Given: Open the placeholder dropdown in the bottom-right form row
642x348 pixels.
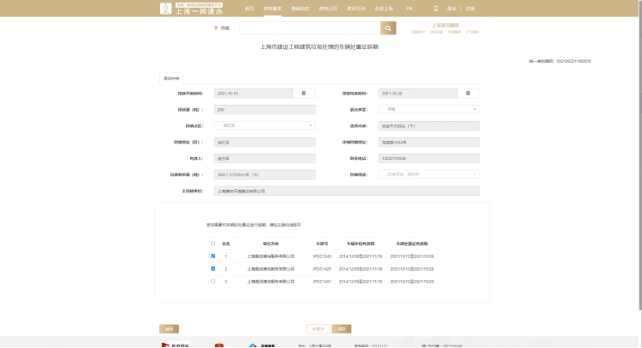Looking at the screenshot, I should coord(429,174).
